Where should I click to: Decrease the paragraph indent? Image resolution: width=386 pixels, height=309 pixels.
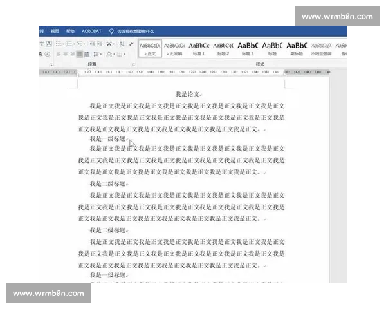pos(92,44)
